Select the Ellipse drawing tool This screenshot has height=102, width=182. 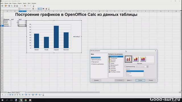(13, 95)
